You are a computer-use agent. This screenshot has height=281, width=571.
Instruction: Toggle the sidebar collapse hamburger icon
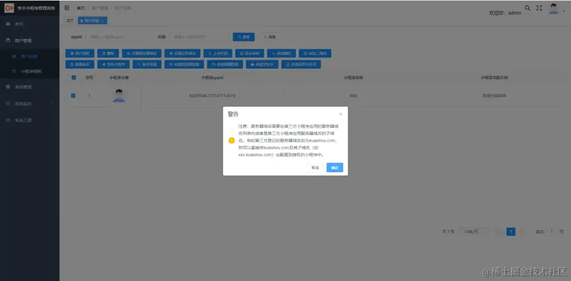(67, 7)
